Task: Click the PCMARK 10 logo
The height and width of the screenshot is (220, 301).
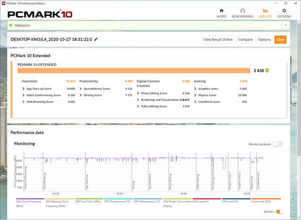Action: tap(40, 15)
